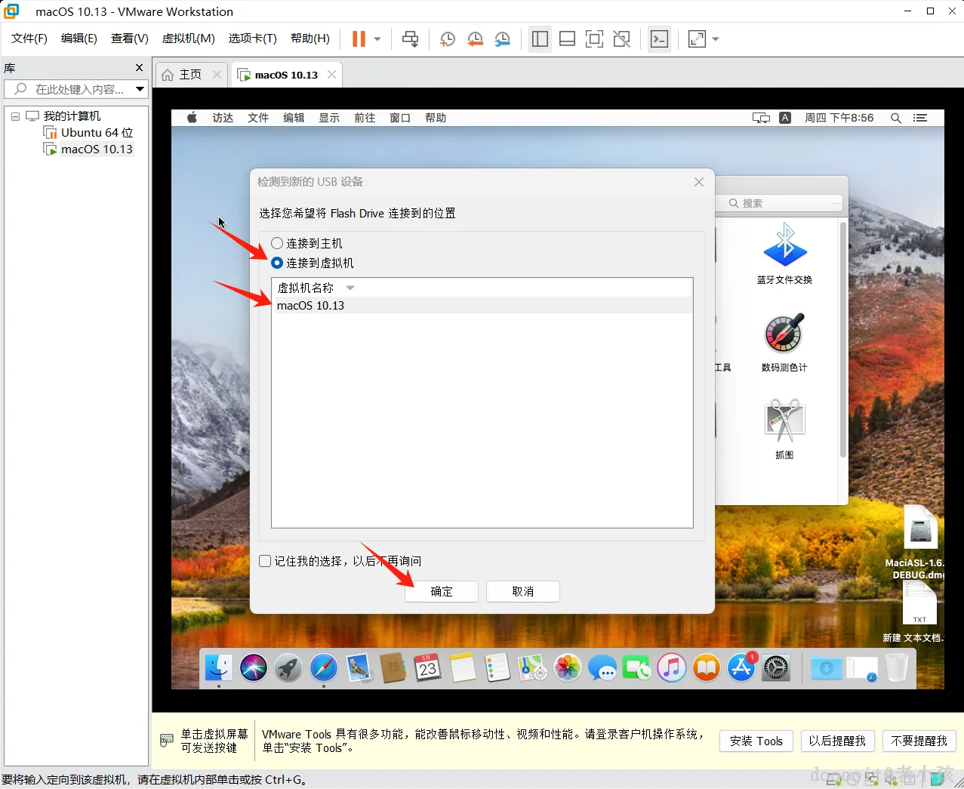This screenshot has height=789, width=964.
Task: Open the dropdown arrow beside the pause button
Action: (377, 39)
